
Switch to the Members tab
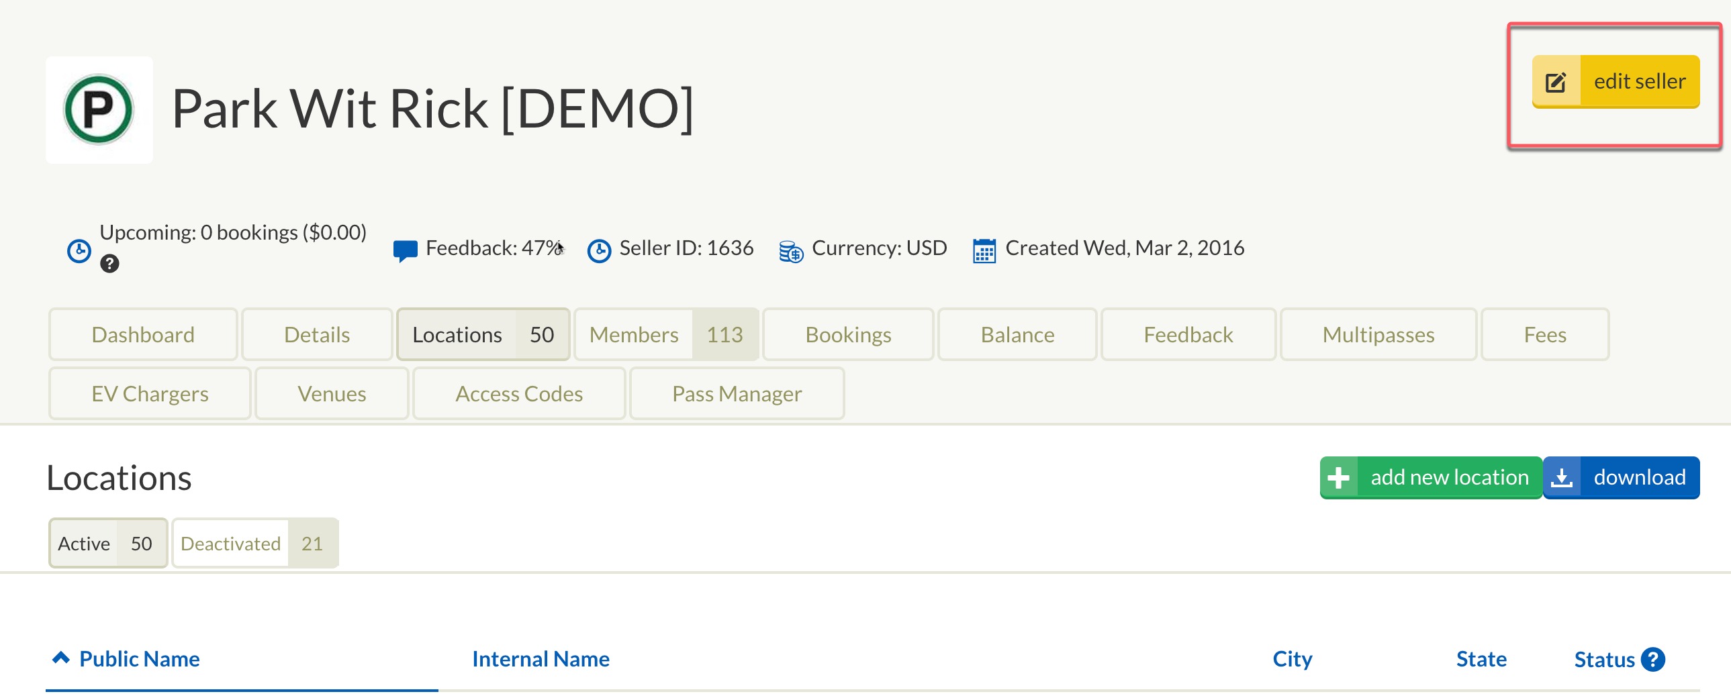[666, 334]
